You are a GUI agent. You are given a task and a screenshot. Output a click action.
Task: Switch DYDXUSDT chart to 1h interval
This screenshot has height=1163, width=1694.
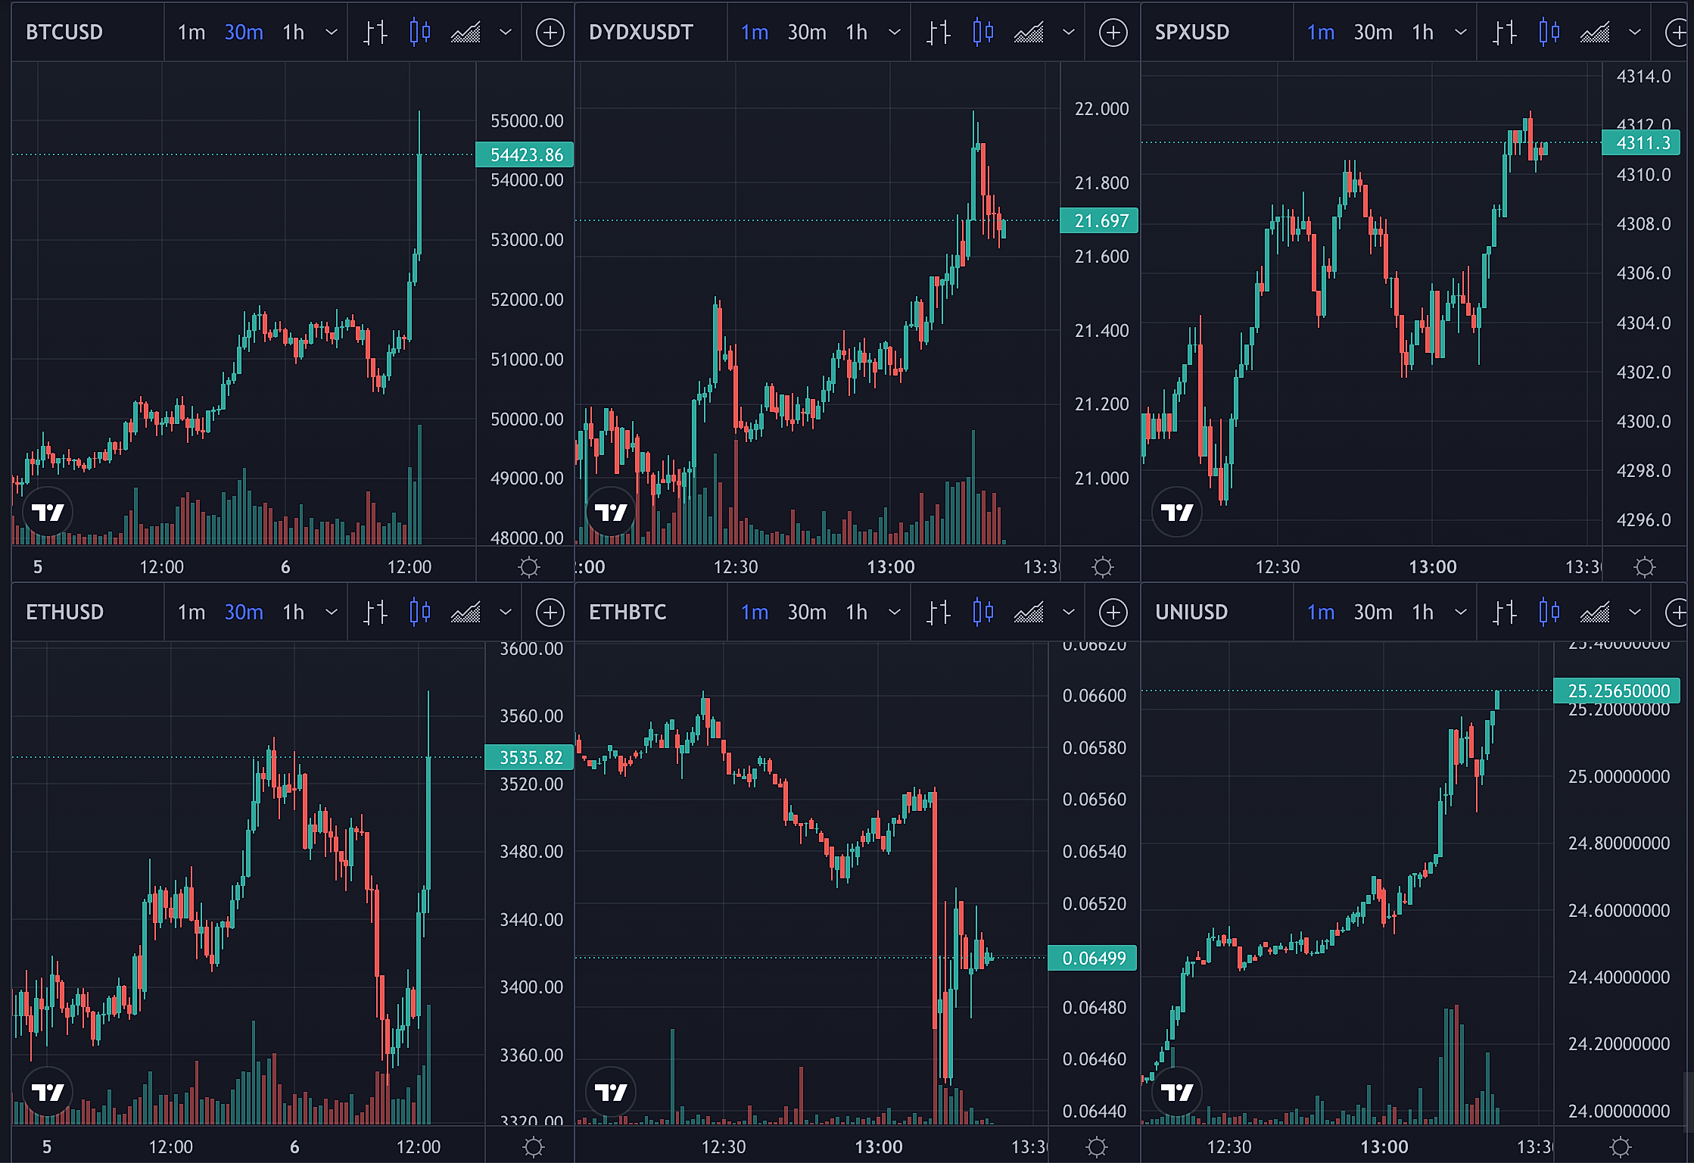tap(857, 33)
